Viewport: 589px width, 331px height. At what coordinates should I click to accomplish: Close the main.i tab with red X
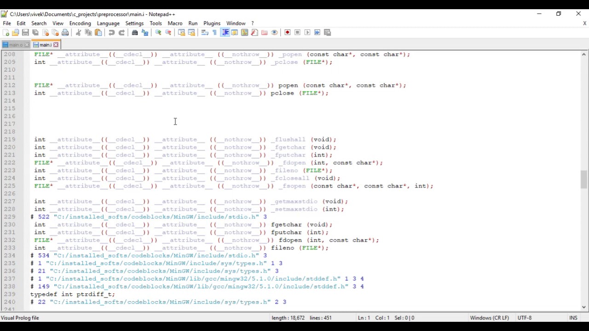pyautogui.click(x=56, y=45)
